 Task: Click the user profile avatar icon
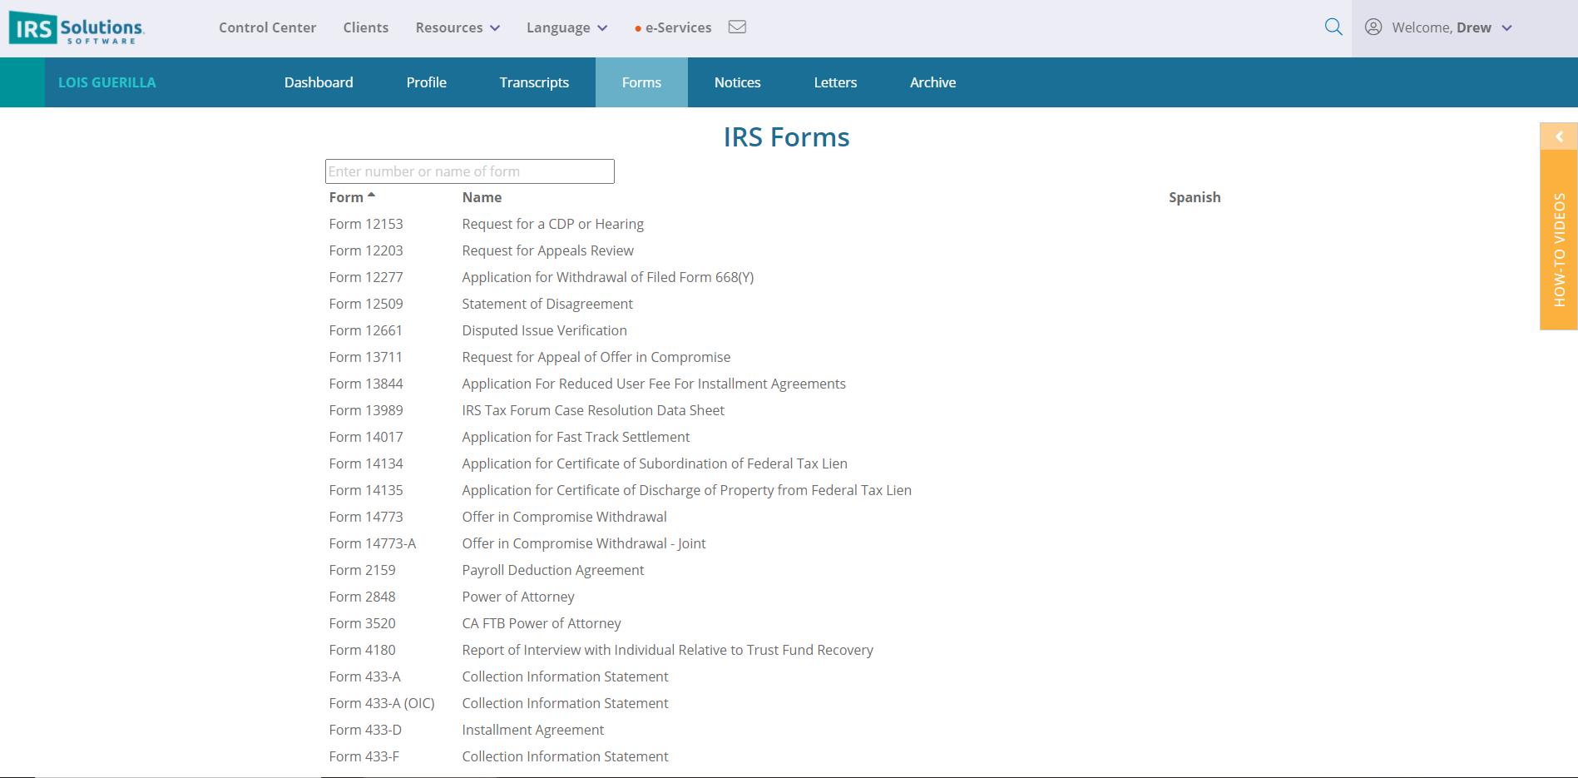[x=1375, y=27]
